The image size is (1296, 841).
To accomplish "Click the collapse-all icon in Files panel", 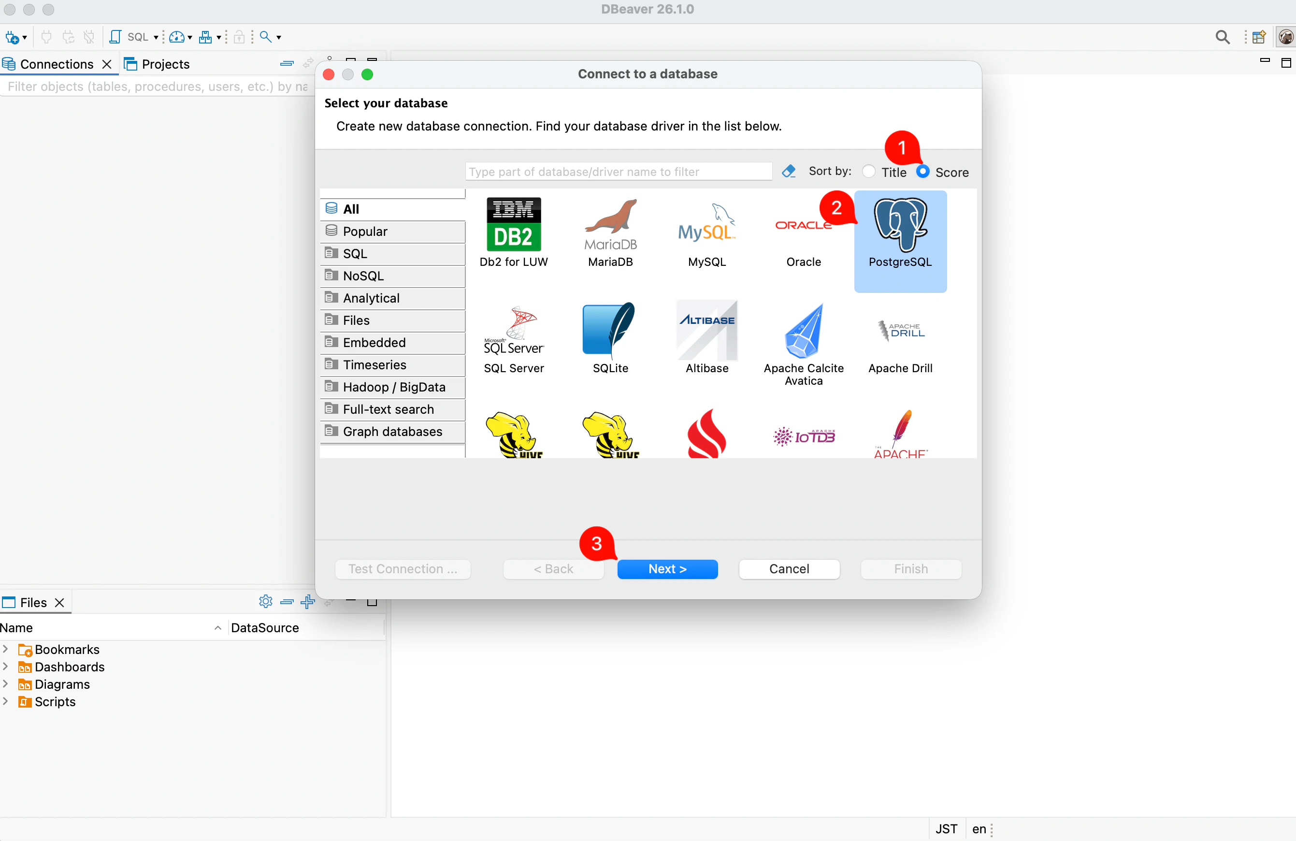I will 287,601.
